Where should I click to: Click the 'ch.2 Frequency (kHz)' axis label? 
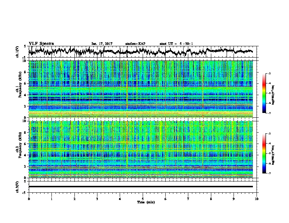coord(19,145)
